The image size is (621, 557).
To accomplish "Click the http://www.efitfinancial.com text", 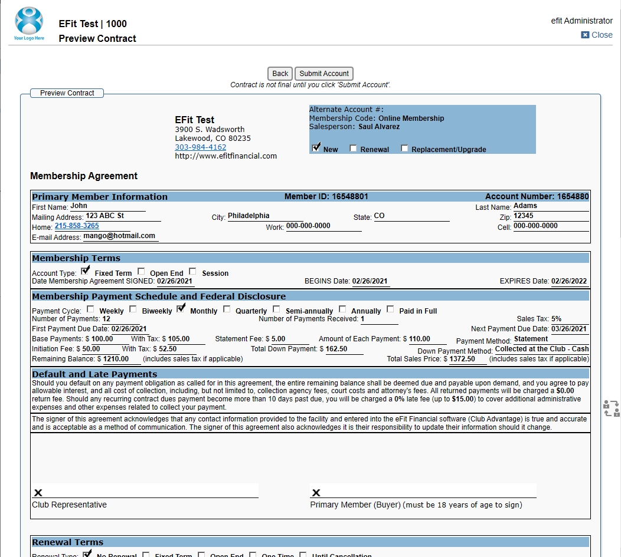I will tap(225, 156).
